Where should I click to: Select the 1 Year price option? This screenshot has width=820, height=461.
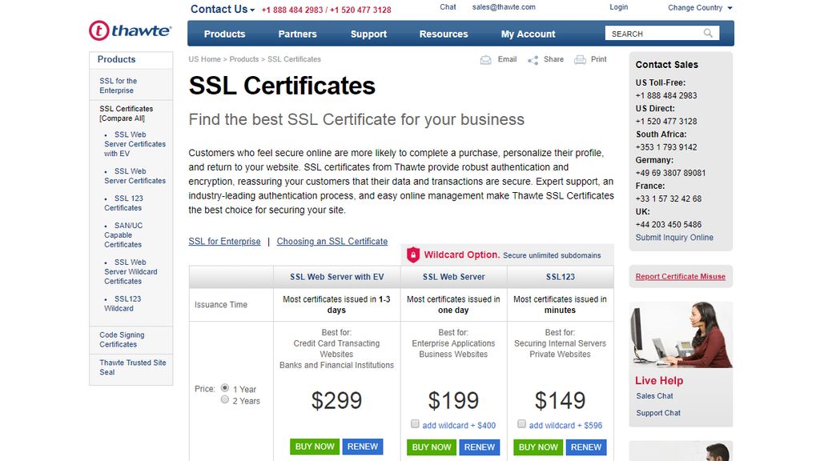tap(225, 388)
